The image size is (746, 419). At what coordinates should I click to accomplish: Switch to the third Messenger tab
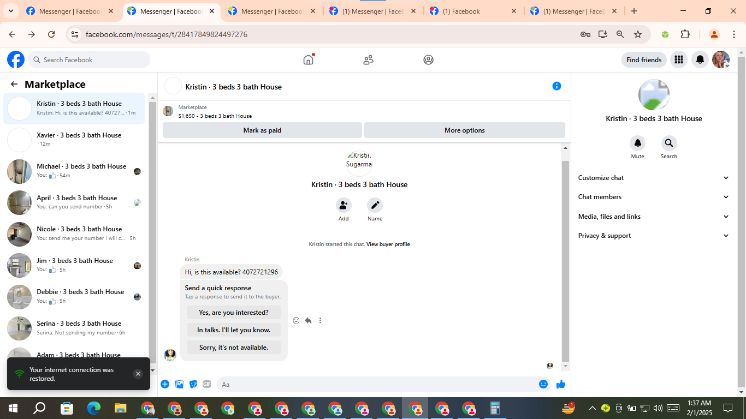click(272, 11)
